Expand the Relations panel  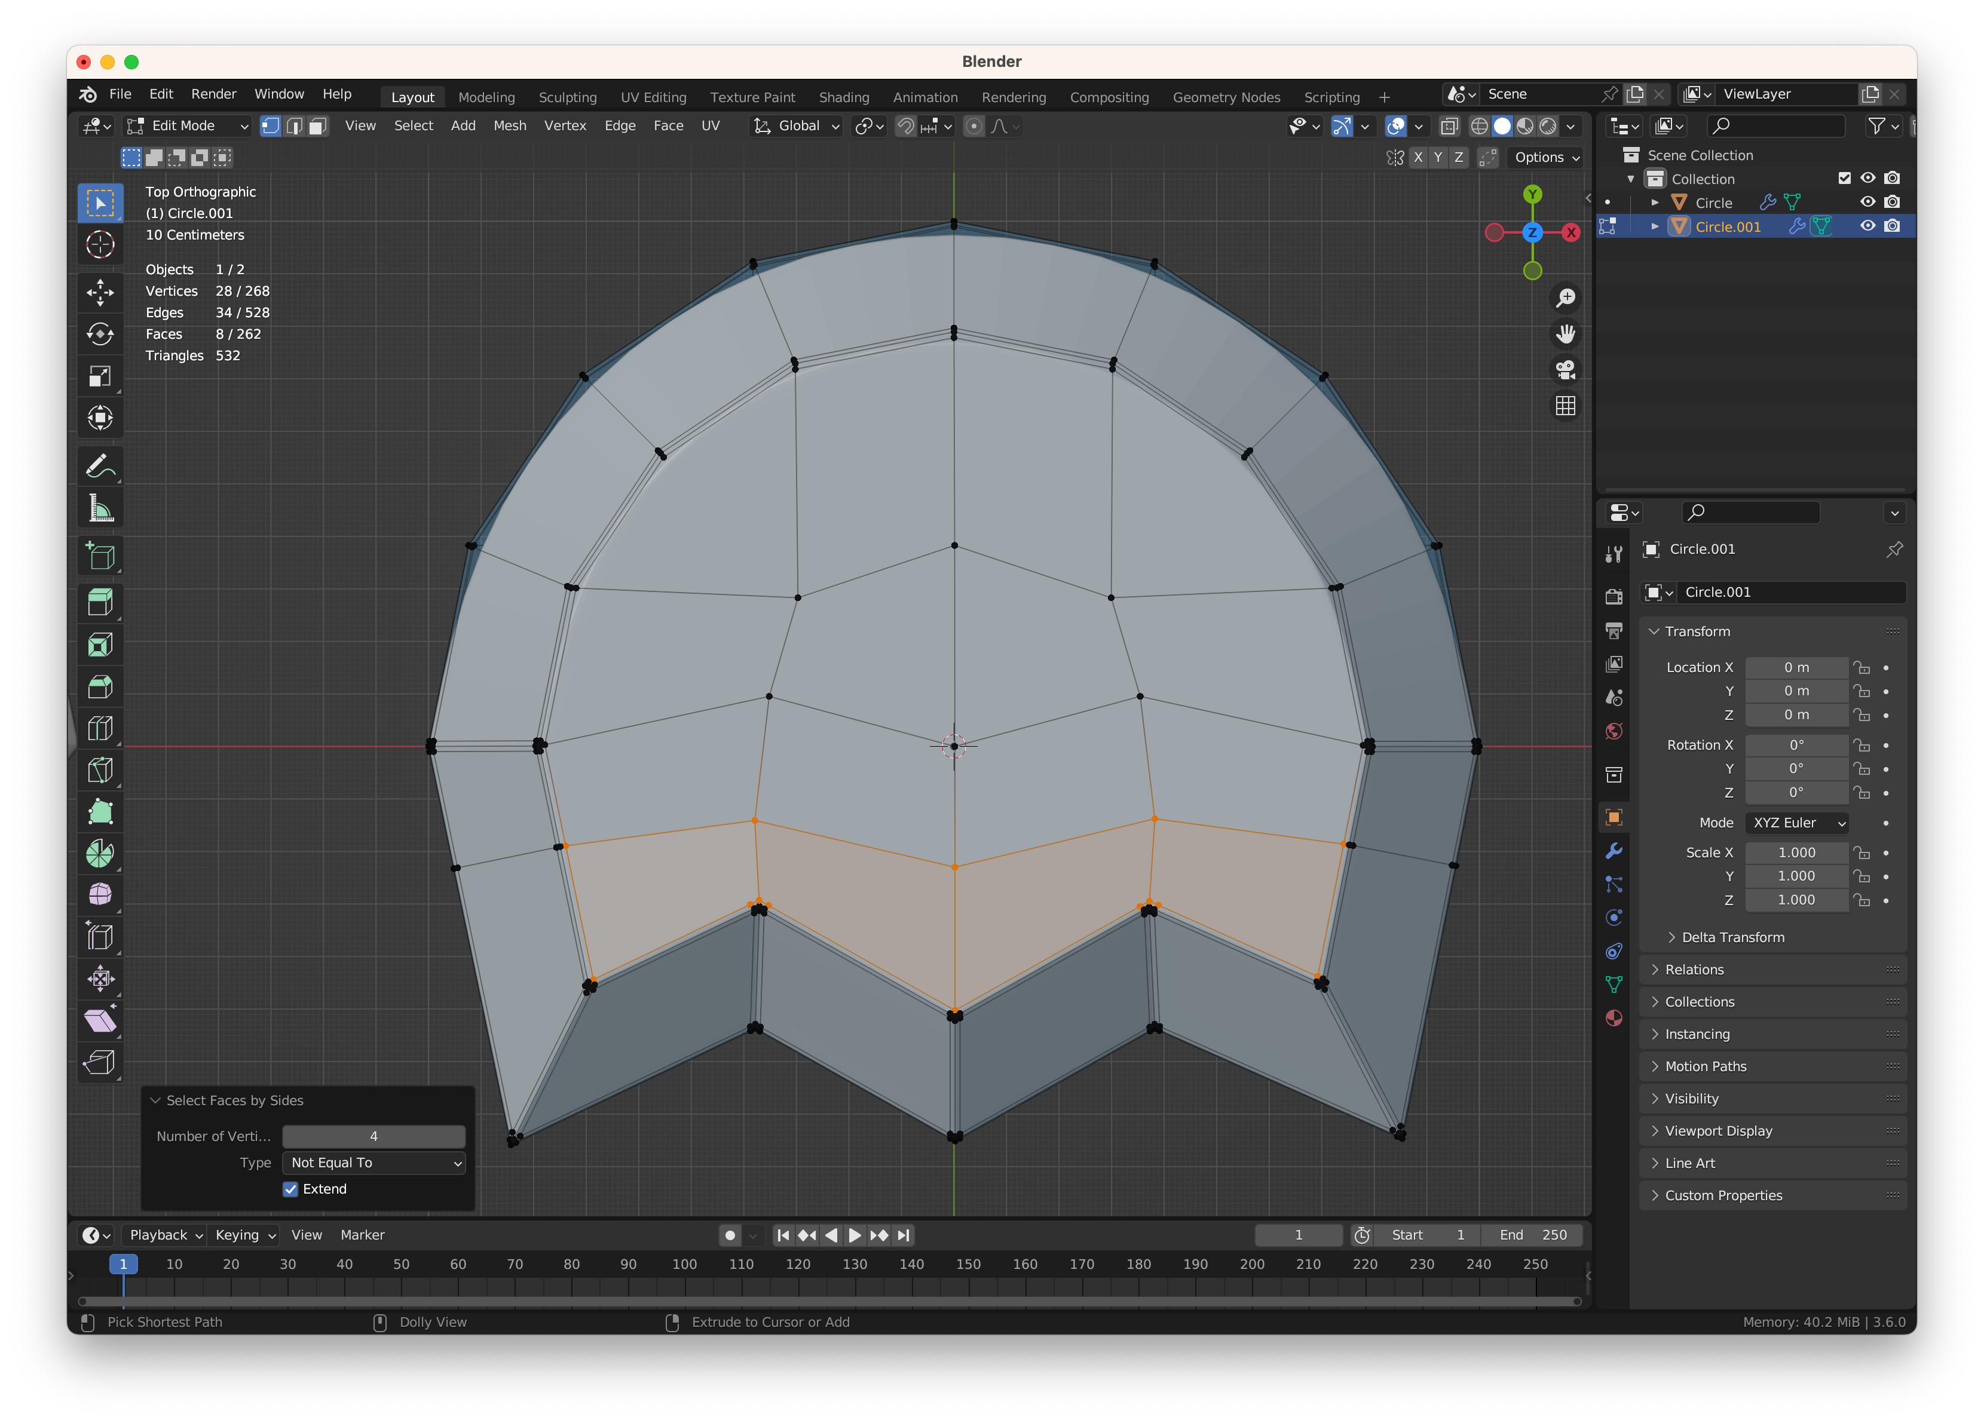point(1694,969)
